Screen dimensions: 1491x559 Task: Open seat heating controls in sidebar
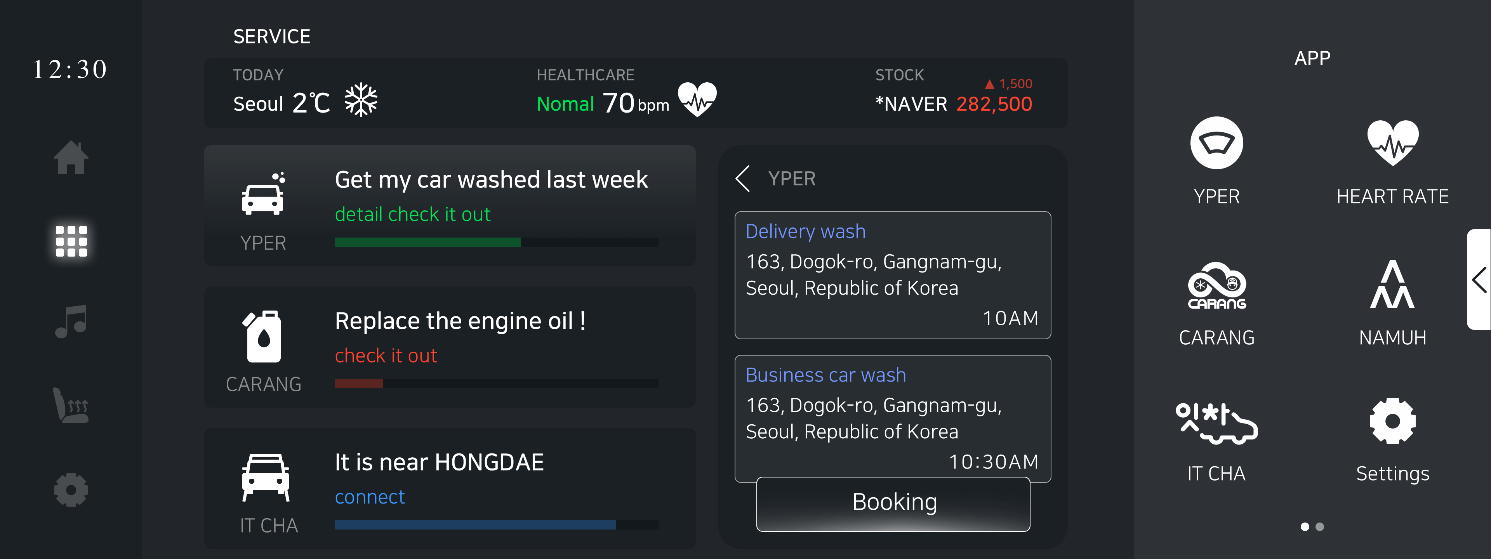(x=71, y=405)
